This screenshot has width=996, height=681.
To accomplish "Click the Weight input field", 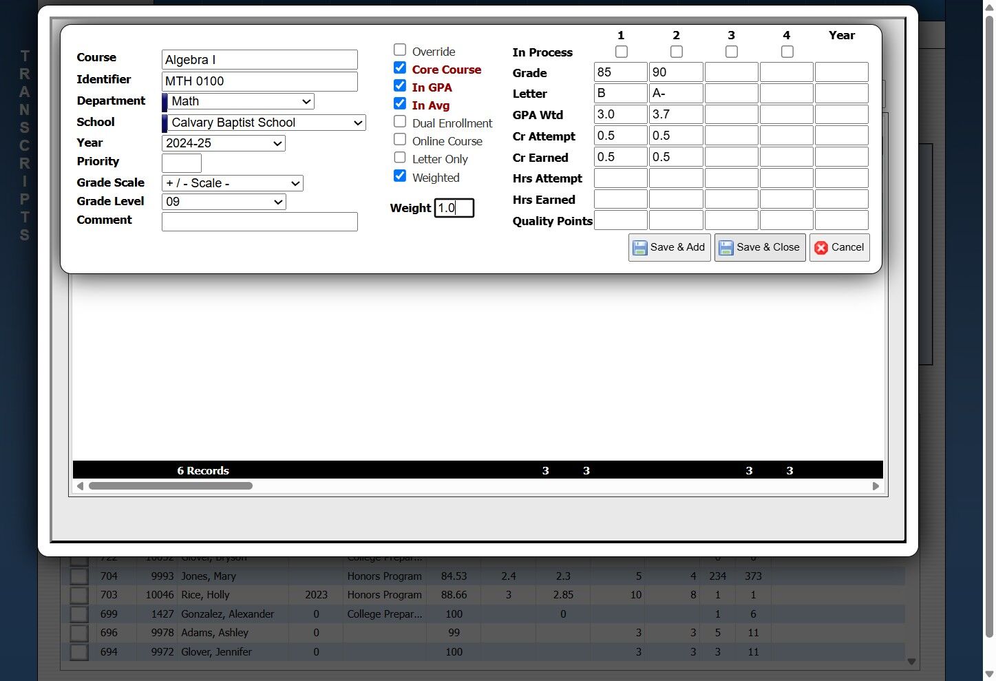I will 454,208.
